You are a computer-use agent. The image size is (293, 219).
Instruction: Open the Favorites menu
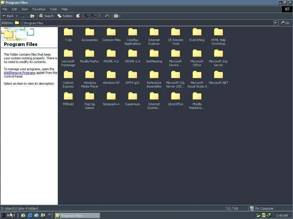click(39, 9)
